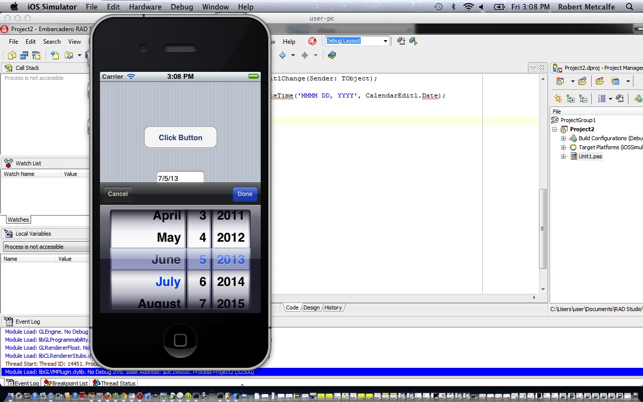643x402 pixels.
Task: Click the Wi-Fi icon in macOS menu bar
Action: point(468,7)
